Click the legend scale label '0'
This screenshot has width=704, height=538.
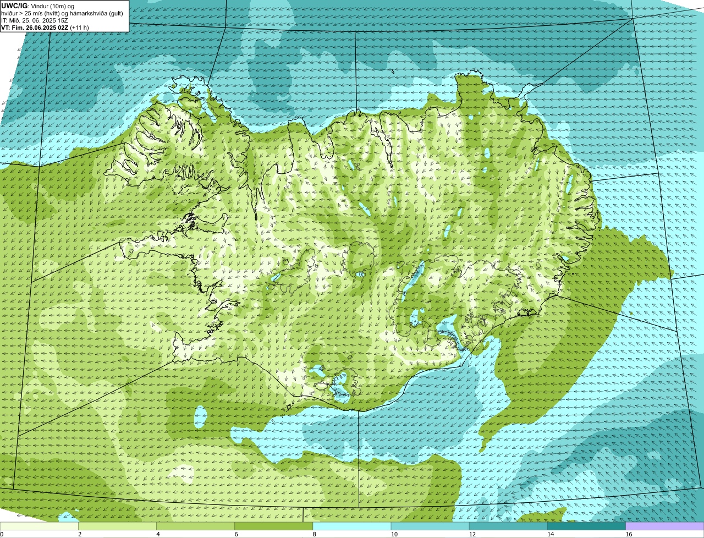[2, 534]
